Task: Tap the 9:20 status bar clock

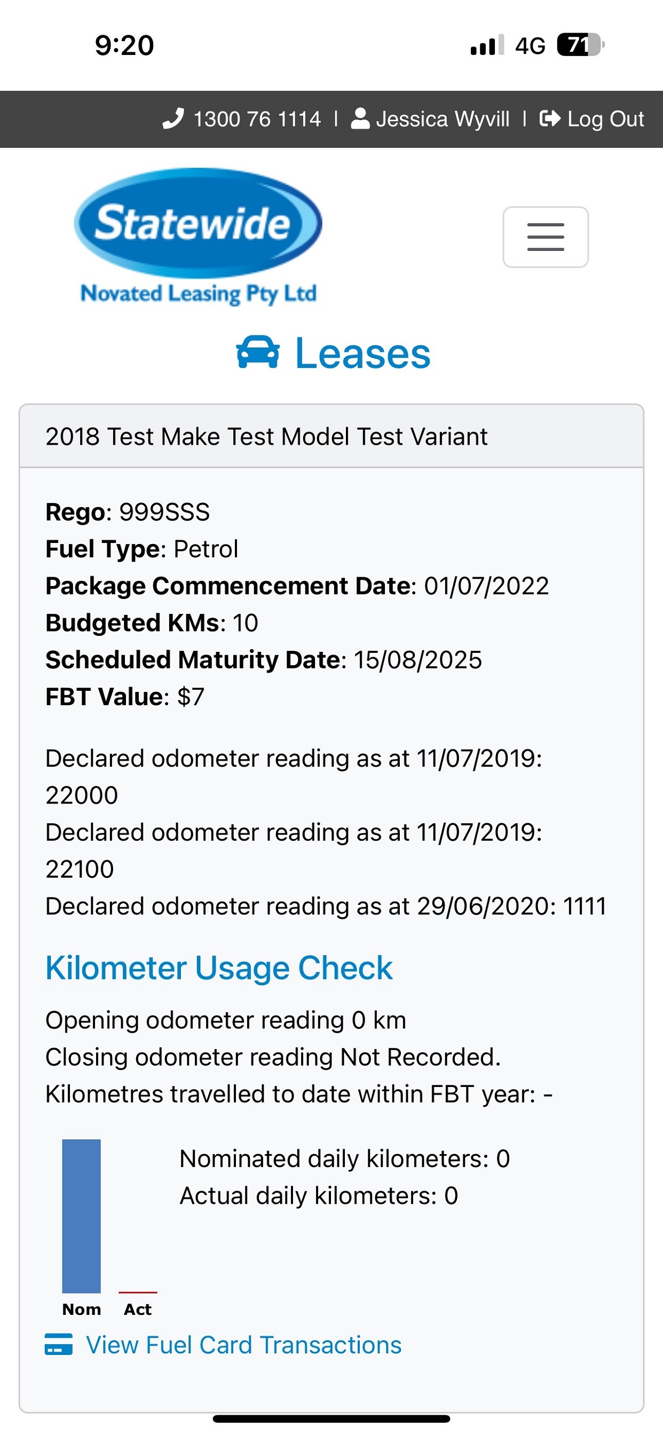Action: click(x=124, y=45)
